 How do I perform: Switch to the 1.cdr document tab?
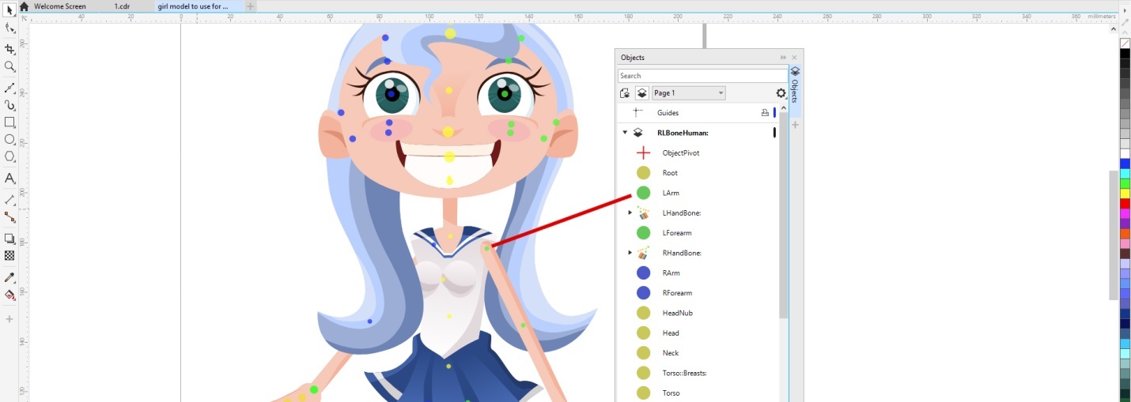click(x=122, y=6)
